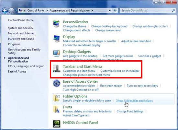Viewport: 178px width, 130px height.
Task: Open the Desktop Gadgets heading
Action: click(77, 52)
